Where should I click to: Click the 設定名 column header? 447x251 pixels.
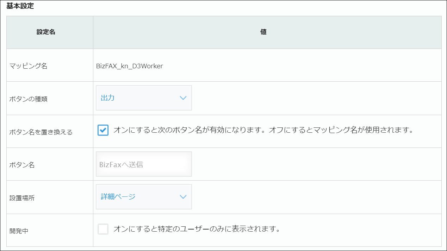click(46, 32)
